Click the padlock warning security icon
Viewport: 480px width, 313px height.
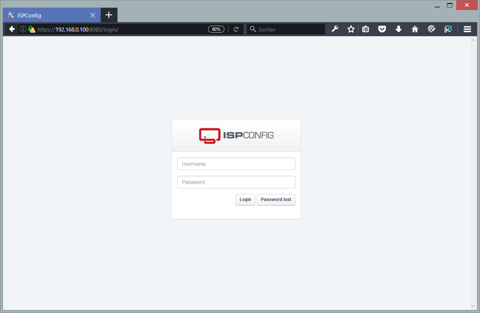click(x=32, y=29)
